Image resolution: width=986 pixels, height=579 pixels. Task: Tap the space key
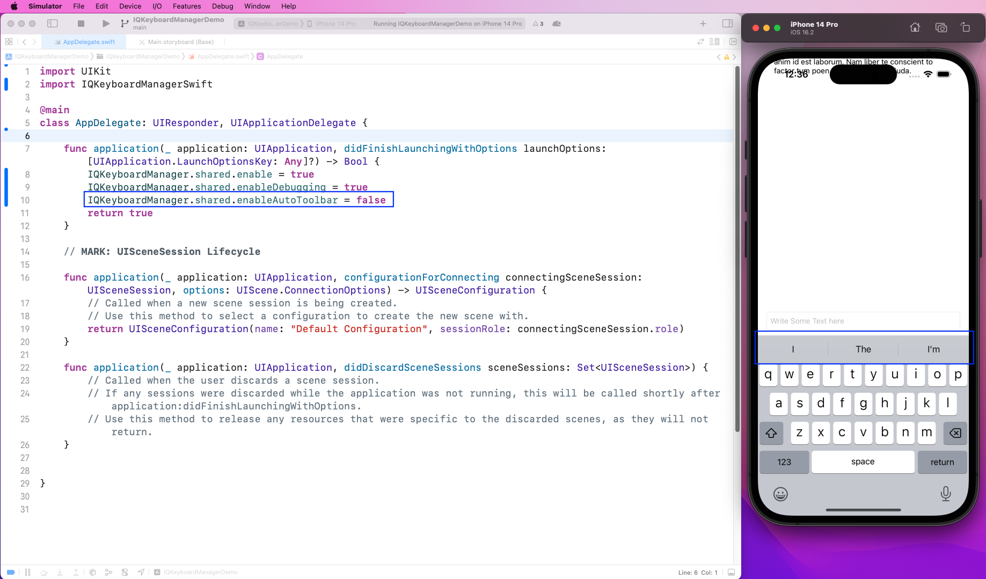pos(863,462)
